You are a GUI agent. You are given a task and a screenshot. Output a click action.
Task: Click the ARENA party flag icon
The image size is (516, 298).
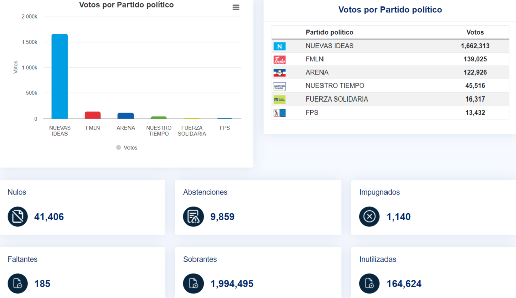click(x=279, y=73)
